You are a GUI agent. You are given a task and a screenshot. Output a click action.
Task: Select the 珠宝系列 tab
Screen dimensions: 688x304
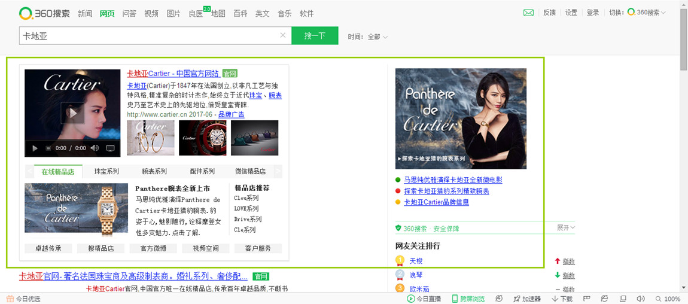click(106, 172)
